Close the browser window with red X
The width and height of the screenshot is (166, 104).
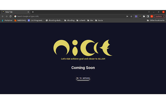click(x=163, y=12)
